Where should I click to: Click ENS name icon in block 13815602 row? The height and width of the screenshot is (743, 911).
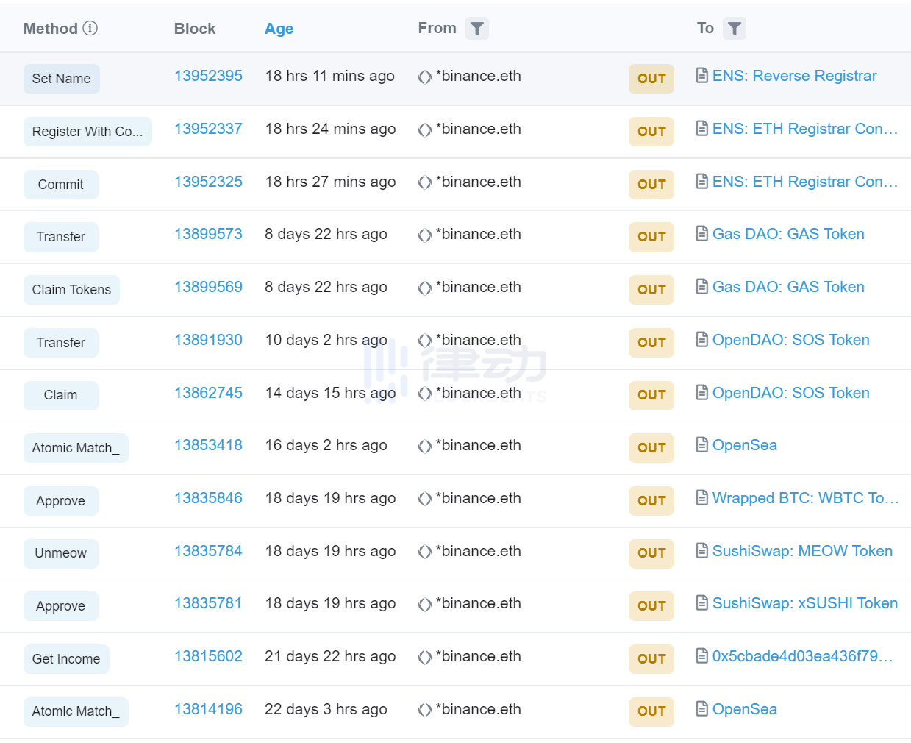click(424, 658)
